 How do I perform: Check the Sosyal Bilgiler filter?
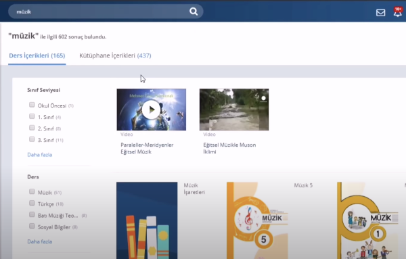tap(32, 226)
